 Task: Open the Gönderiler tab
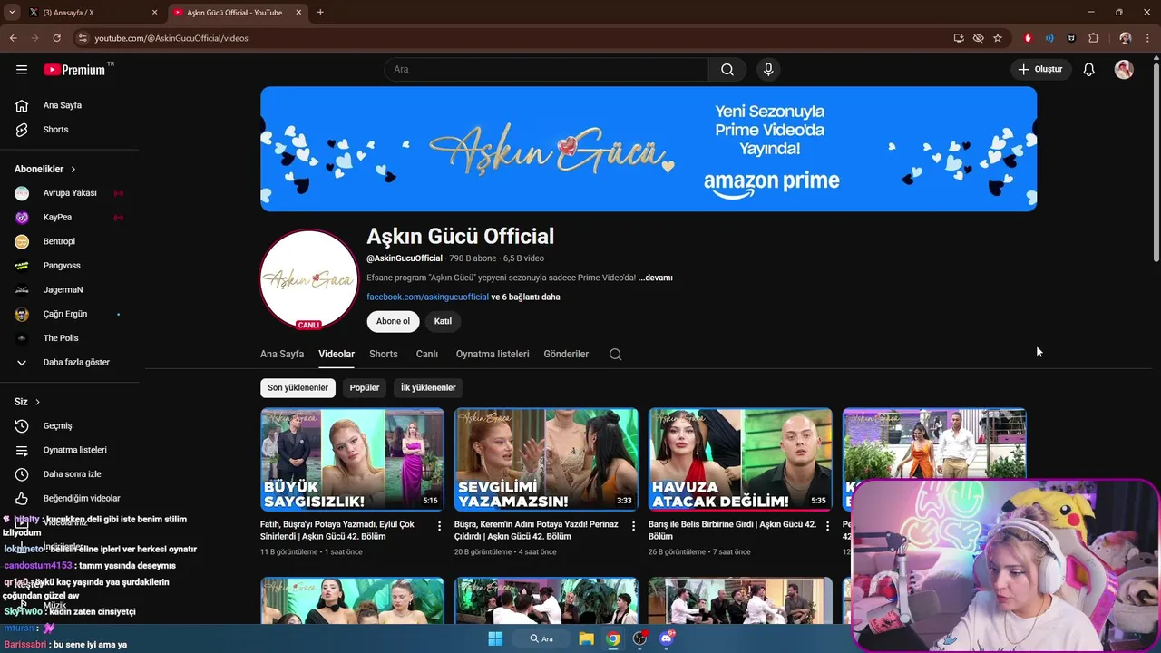(x=566, y=355)
